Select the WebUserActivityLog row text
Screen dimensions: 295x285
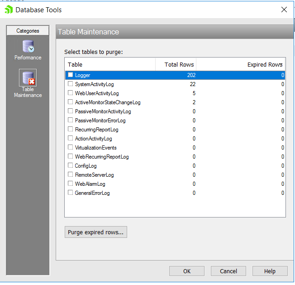(97, 93)
